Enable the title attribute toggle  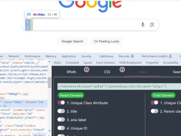pyautogui.click(x=61, y=111)
